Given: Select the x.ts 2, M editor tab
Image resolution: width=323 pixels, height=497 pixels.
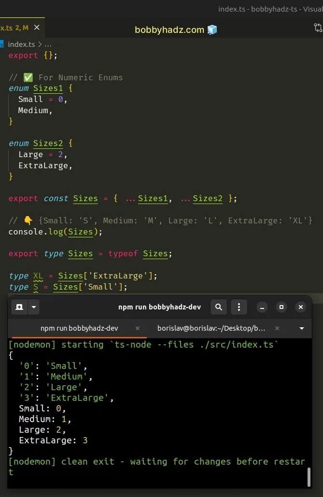Looking at the screenshot, I should pos(14,28).
